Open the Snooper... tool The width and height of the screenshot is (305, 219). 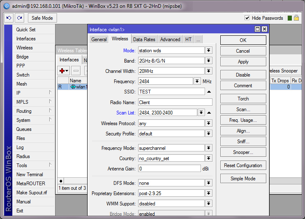243,152
